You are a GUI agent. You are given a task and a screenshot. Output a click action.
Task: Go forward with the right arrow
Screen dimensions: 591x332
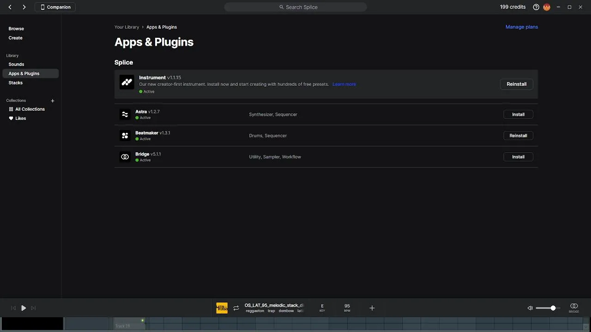[x=24, y=7]
